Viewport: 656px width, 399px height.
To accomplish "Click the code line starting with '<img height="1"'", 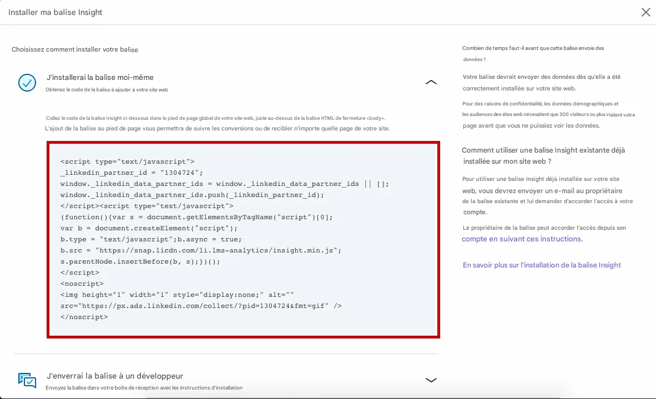I will 177,295.
